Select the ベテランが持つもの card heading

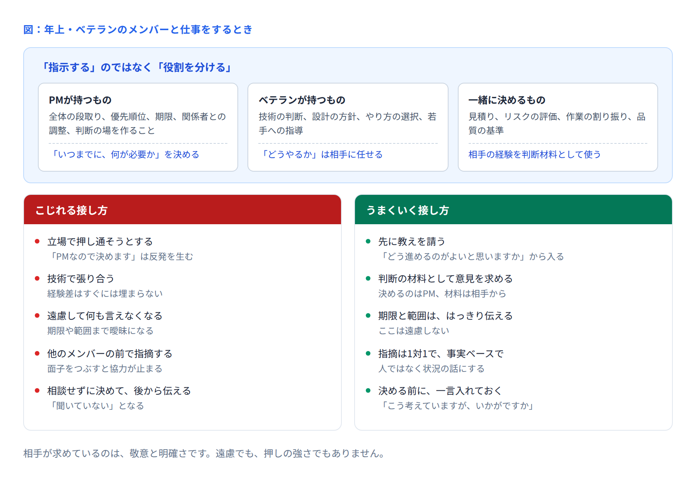coord(302,100)
